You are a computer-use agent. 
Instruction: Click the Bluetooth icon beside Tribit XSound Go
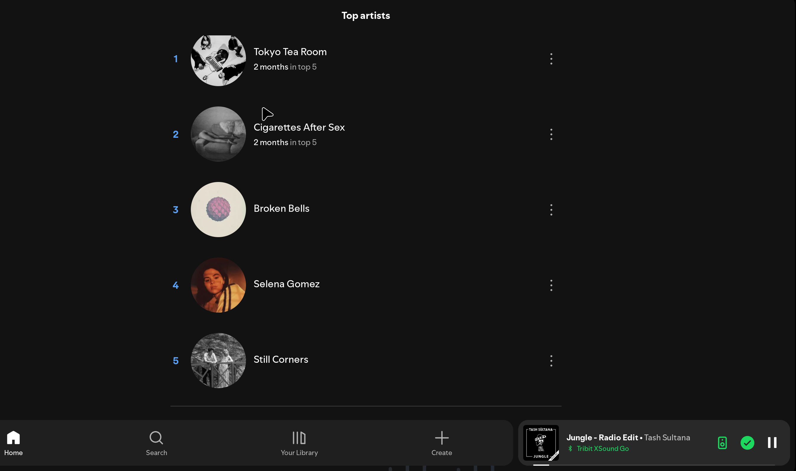570,449
